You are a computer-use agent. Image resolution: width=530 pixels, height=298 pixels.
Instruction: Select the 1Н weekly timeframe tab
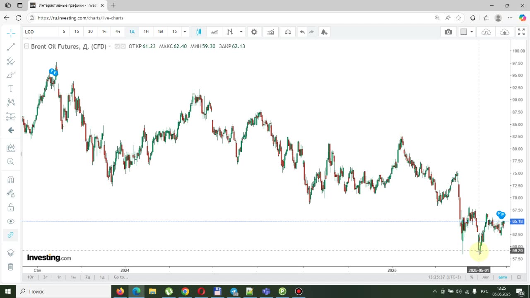pyautogui.click(x=146, y=31)
